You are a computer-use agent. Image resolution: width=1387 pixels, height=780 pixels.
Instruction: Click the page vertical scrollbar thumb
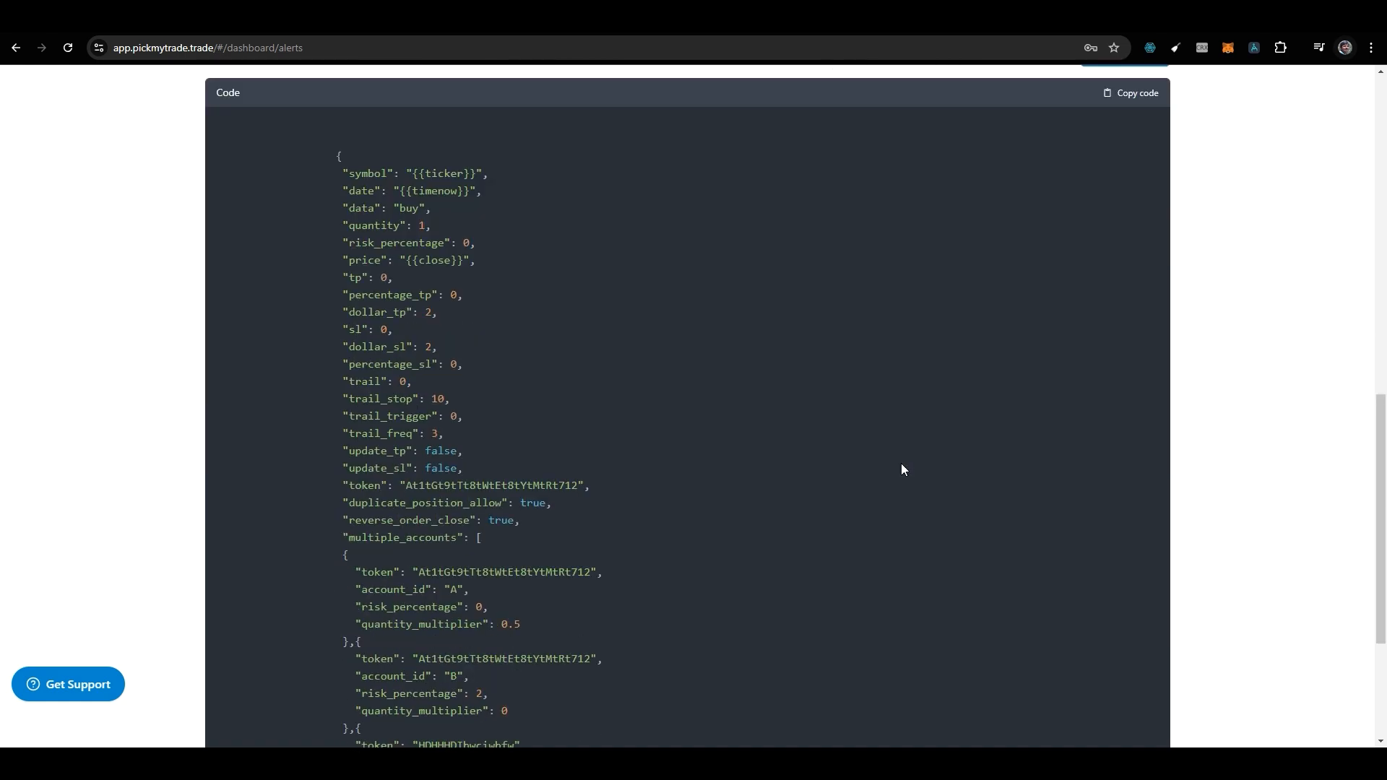coord(1380,519)
